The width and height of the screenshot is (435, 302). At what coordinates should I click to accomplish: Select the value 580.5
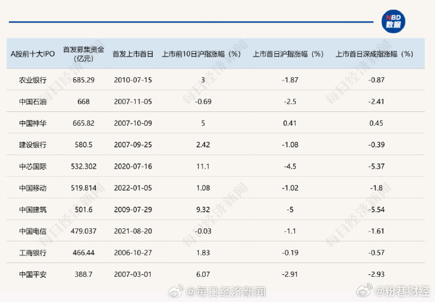[83, 145]
